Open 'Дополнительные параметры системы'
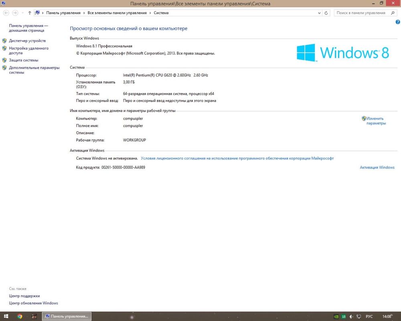The height and width of the screenshot is (321, 401). coord(34,70)
